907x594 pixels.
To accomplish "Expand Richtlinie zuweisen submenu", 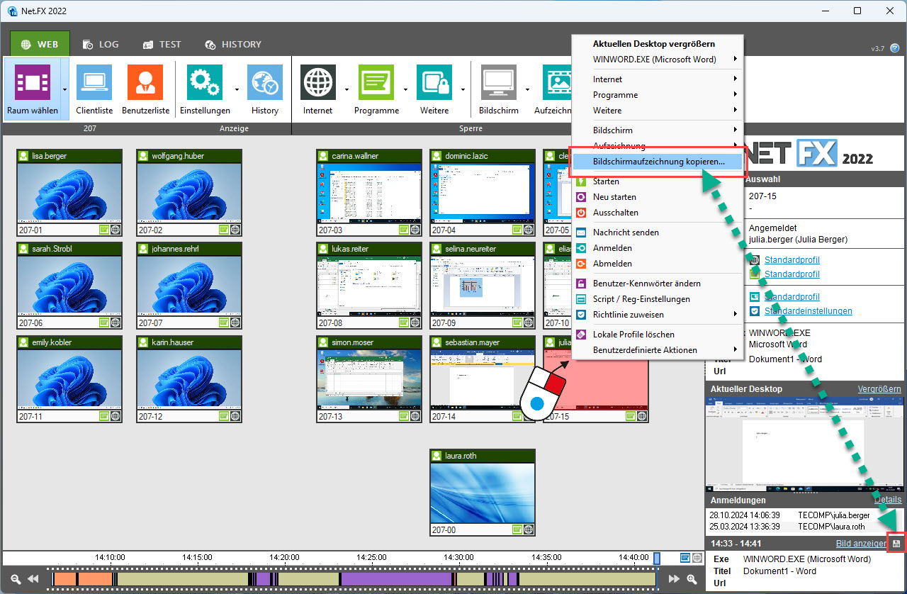I will coord(736,315).
